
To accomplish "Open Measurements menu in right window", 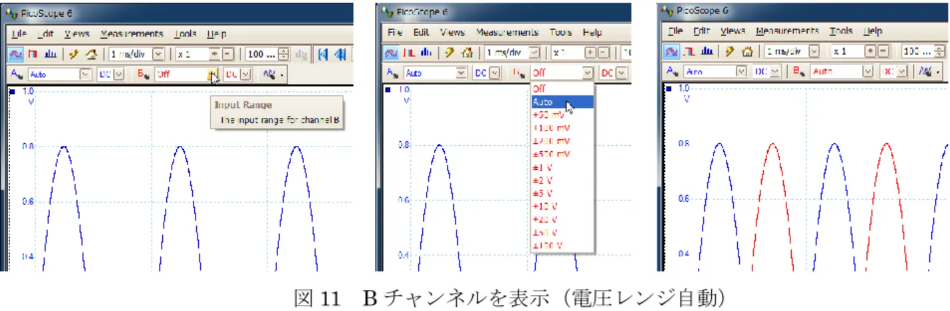I will click(787, 31).
